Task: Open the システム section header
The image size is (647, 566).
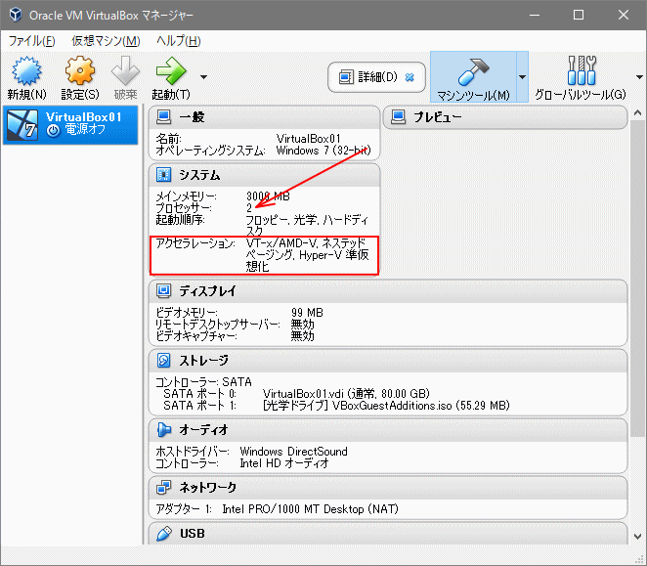Action: [x=264, y=175]
